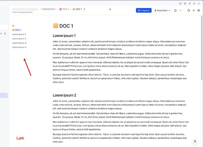Click the orange document icon beside the DOC 1 title
The width and height of the screenshot is (203, 147).
click(x=55, y=26)
